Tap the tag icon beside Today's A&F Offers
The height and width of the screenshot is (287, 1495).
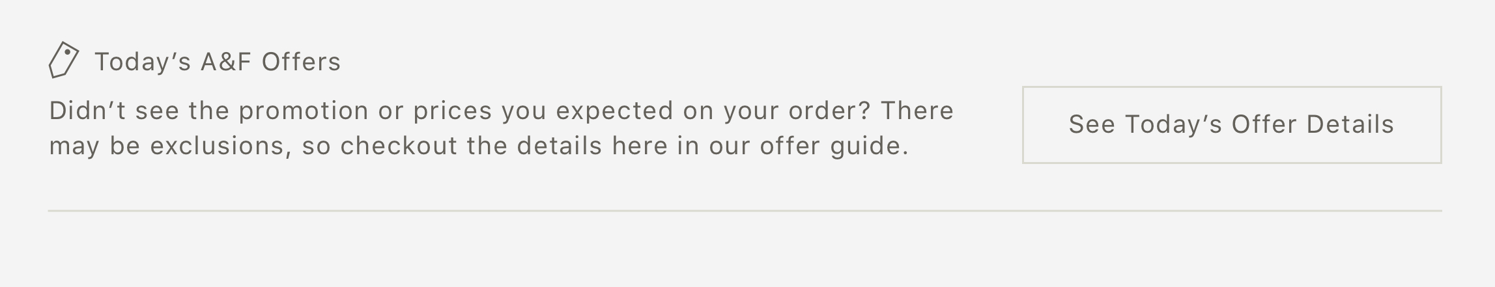[x=64, y=60]
